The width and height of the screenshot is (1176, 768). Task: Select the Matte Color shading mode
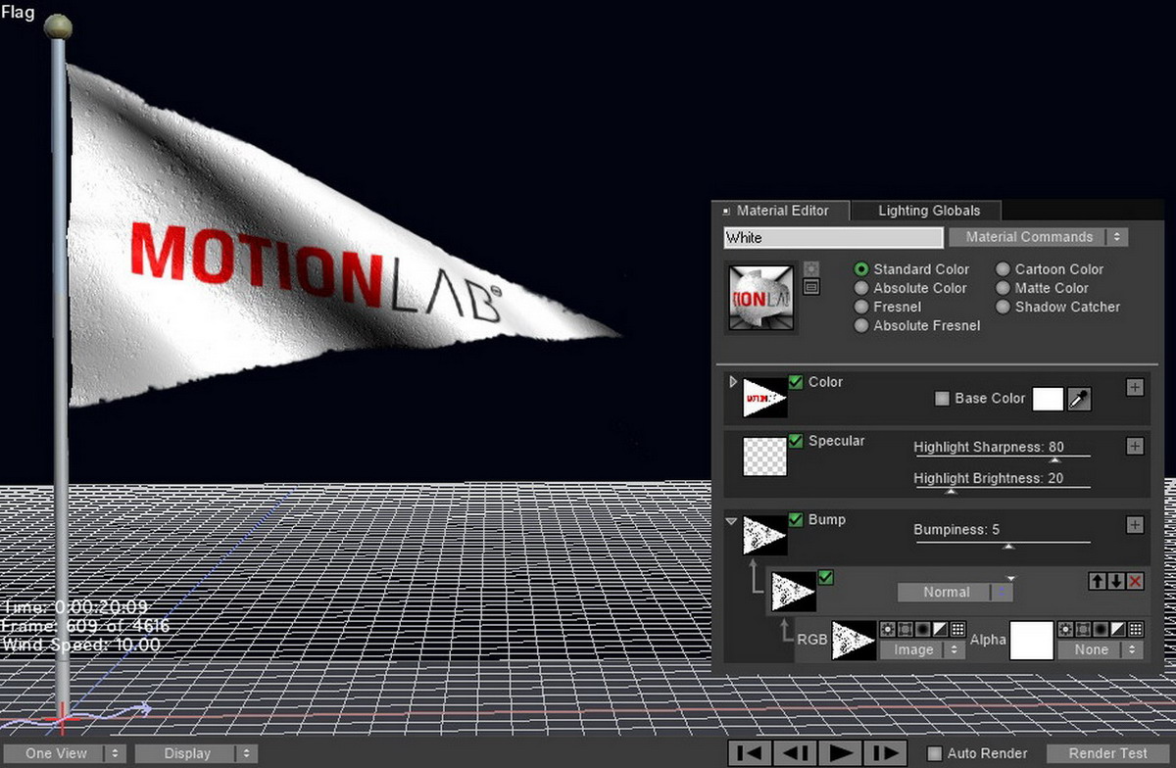tap(1004, 288)
